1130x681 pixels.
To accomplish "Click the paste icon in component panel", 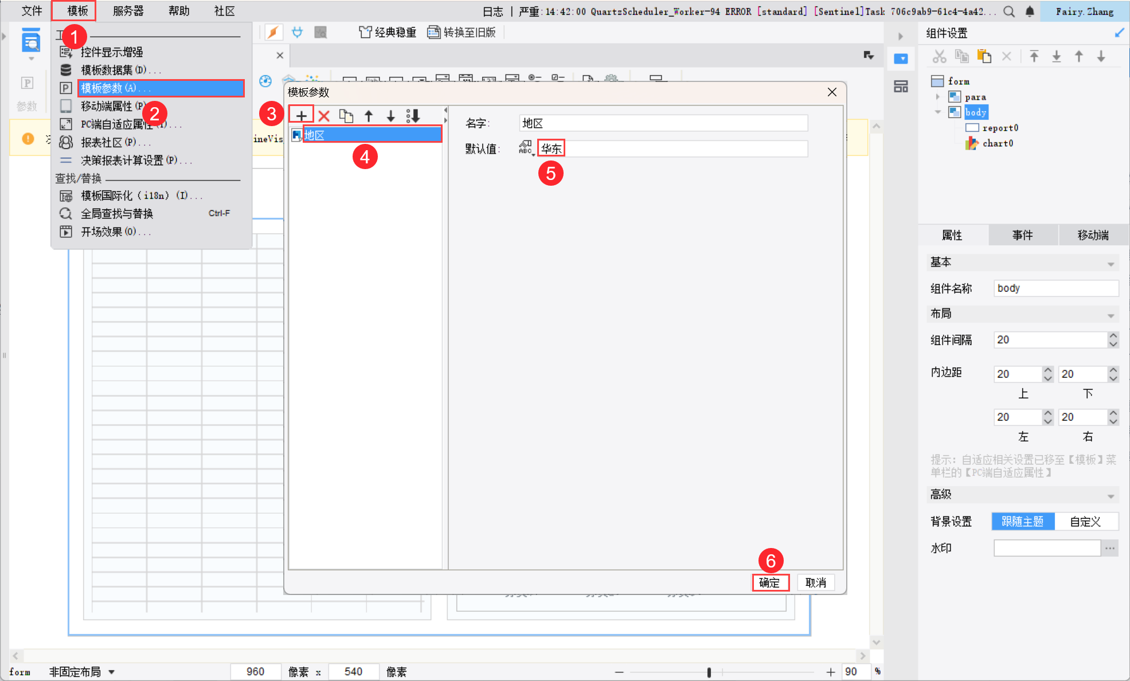I will [984, 56].
